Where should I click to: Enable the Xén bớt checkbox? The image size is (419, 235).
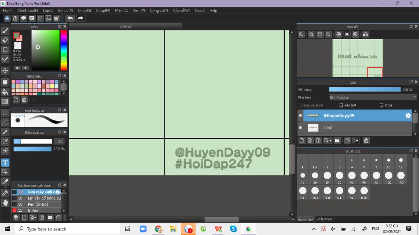tap(341, 105)
